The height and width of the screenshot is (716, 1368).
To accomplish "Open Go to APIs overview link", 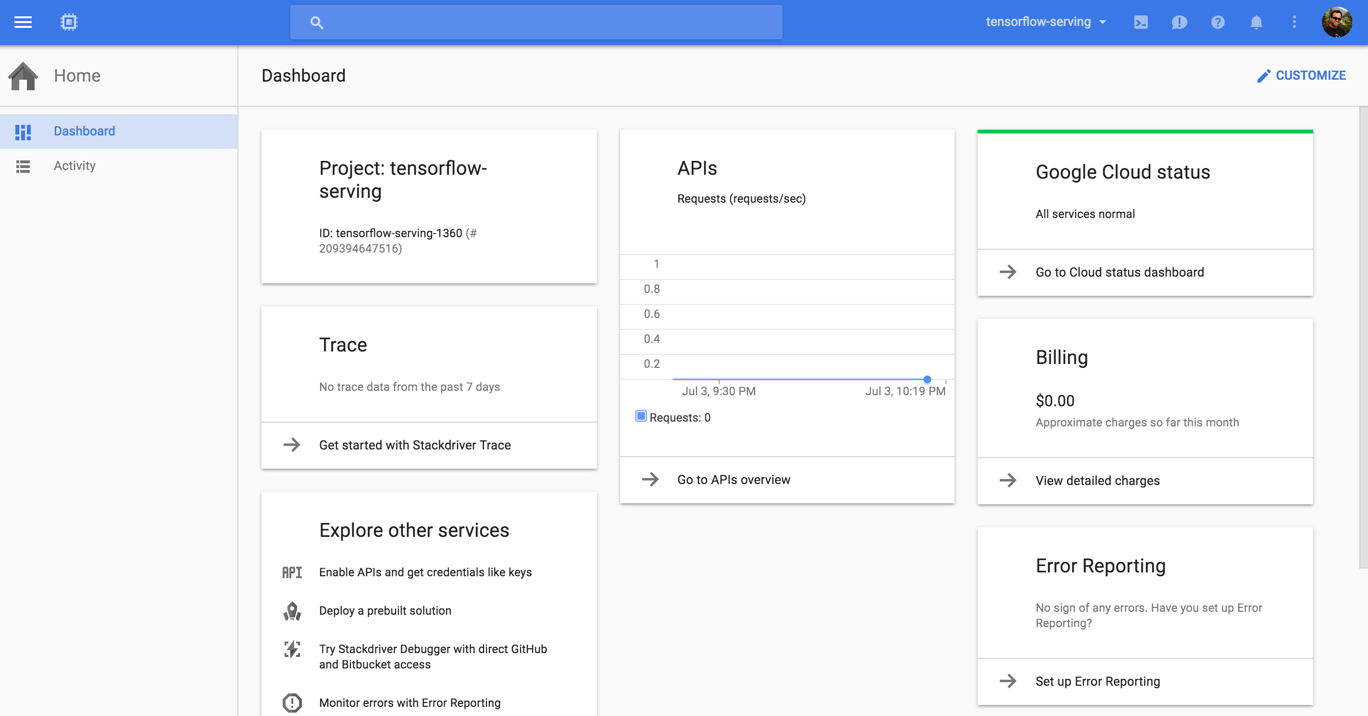I will 734,479.
